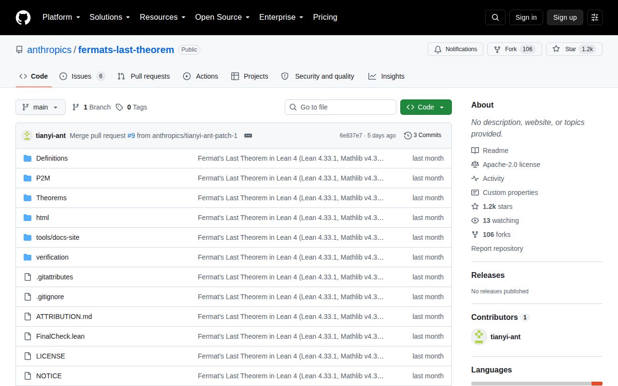Click the ATTRIBUTION.md file icon
Viewport: 618px width, 386px height.
tap(28, 317)
